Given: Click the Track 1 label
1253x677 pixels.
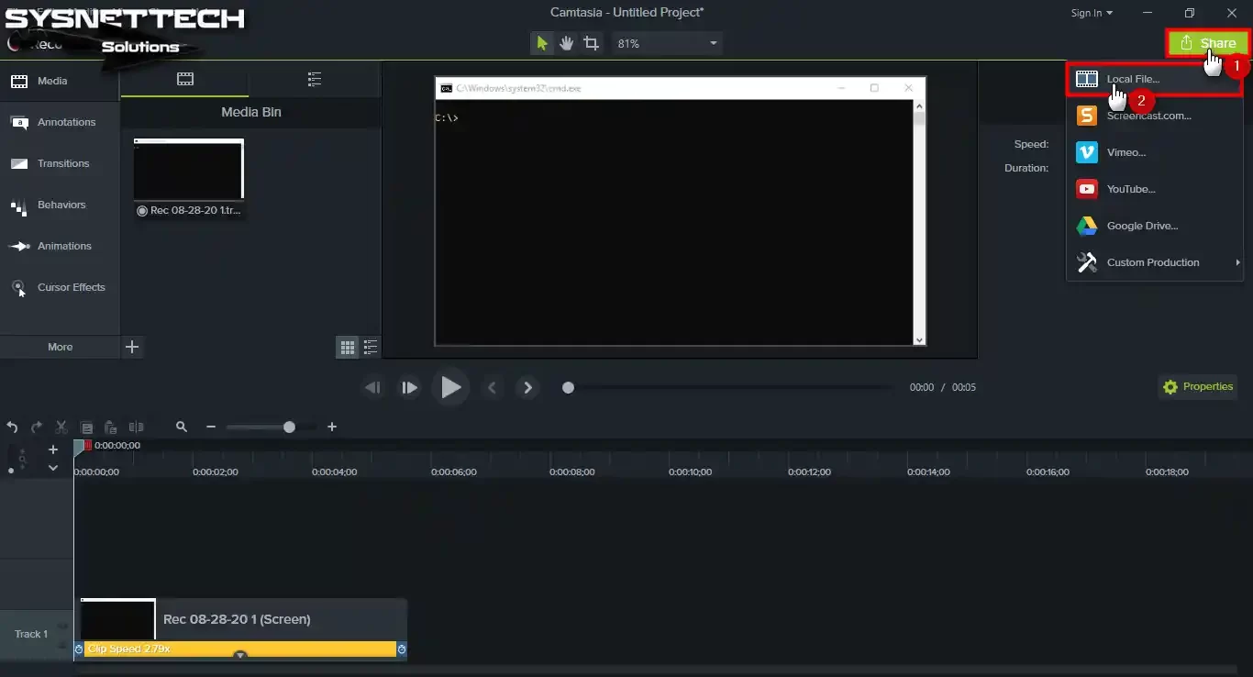Looking at the screenshot, I should click(x=31, y=634).
